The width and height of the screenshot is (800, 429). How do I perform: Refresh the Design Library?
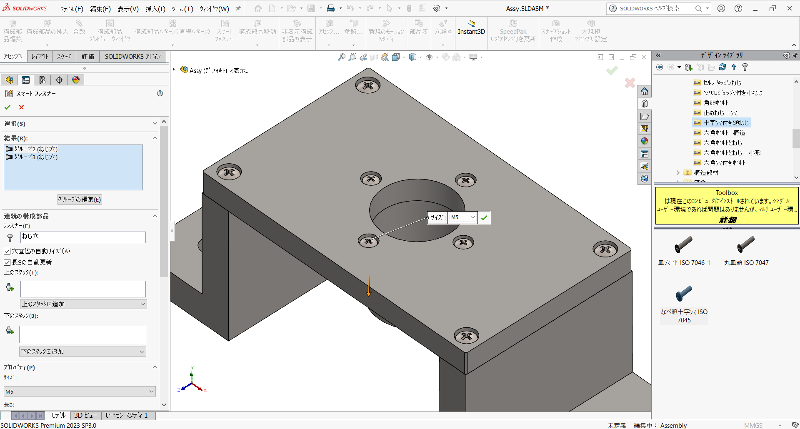click(x=722, y=67)
